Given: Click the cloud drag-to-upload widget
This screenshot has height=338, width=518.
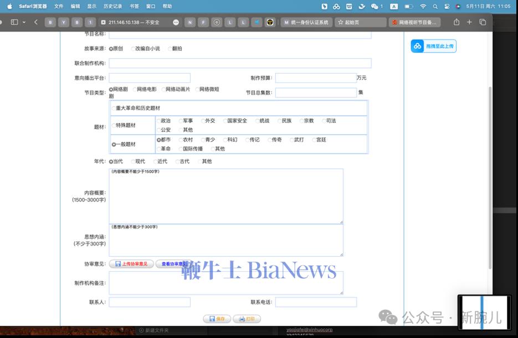Looking at the screenshot, I should pyautogui.click(x=433, y=46).
